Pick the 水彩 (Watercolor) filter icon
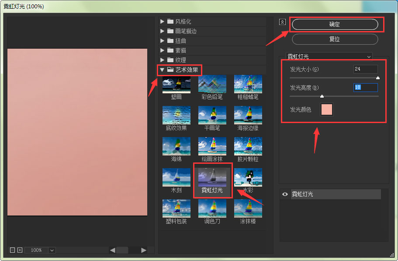The height and width of the screenshot is (261, 398). pyautogui.click(x=248, y=177)
